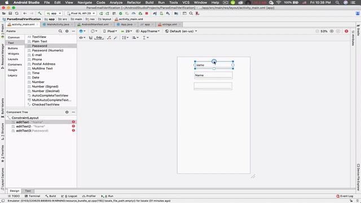Click the green Debug bug icon
Image resolution: width=361 pixels, height=203 pixels.
pyautogui.click(x=120, y=14)
